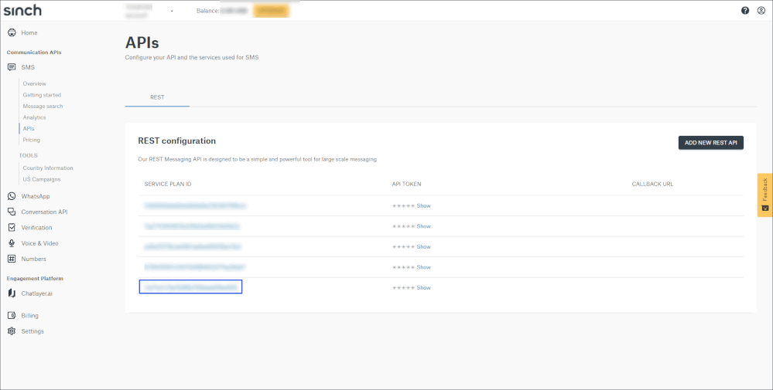Click the Sinch logo

(x=22, y=10)
